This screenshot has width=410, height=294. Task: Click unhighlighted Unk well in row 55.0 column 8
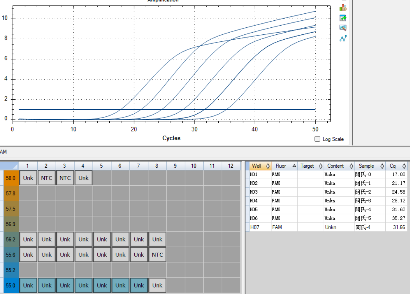click(158, 285)
